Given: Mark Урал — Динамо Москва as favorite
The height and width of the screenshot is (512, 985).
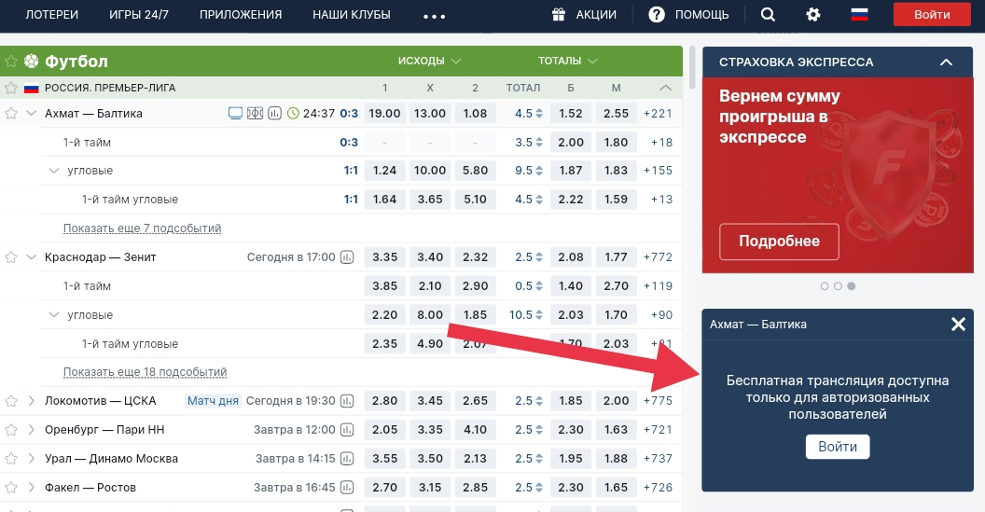Looking at the screenshot, I should click(x=11, y=459).
